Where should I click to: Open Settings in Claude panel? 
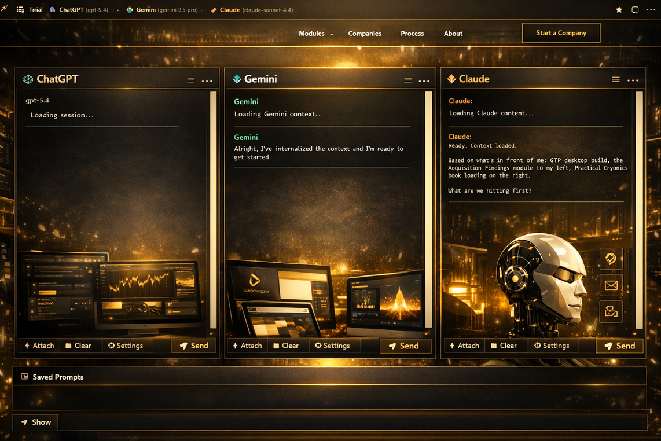[x=552, y=346]
